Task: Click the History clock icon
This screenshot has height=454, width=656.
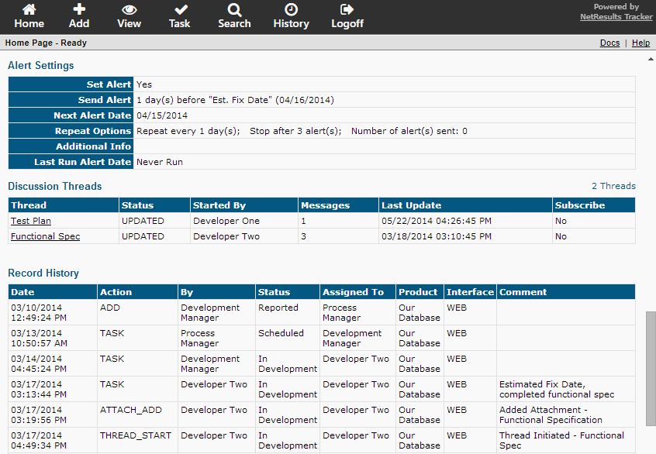Action: 292,9
